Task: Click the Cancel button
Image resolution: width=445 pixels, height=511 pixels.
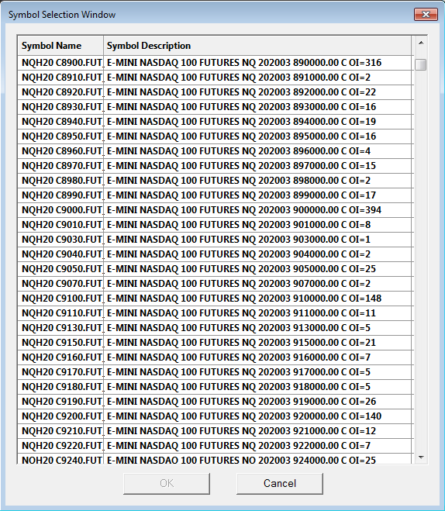Action: coord(280,483)
